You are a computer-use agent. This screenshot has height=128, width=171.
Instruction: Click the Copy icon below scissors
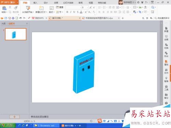coord(10,12)
